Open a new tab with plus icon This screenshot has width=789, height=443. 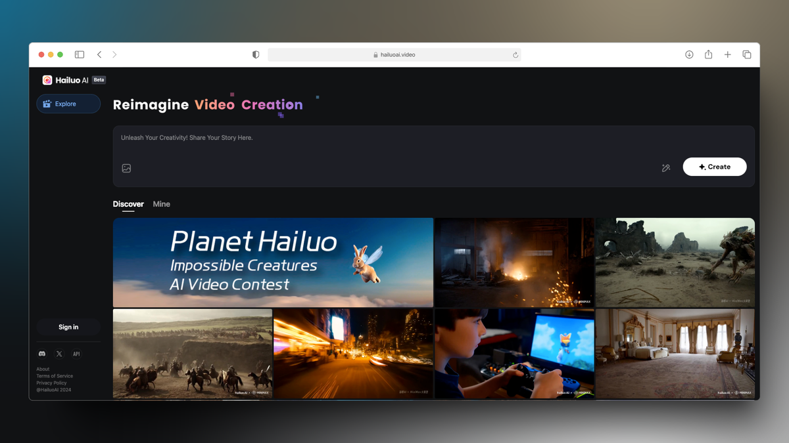tap(728, 54)
